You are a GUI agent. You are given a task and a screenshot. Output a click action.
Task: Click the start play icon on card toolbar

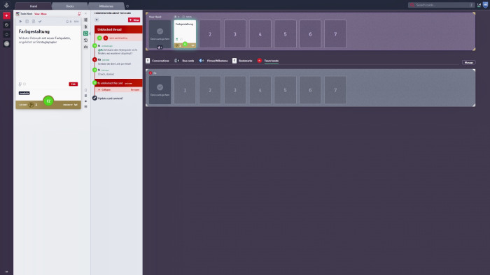pos(20,22)
